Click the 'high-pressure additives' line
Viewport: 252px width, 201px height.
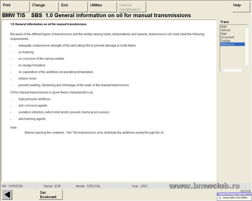click(34, 99)
